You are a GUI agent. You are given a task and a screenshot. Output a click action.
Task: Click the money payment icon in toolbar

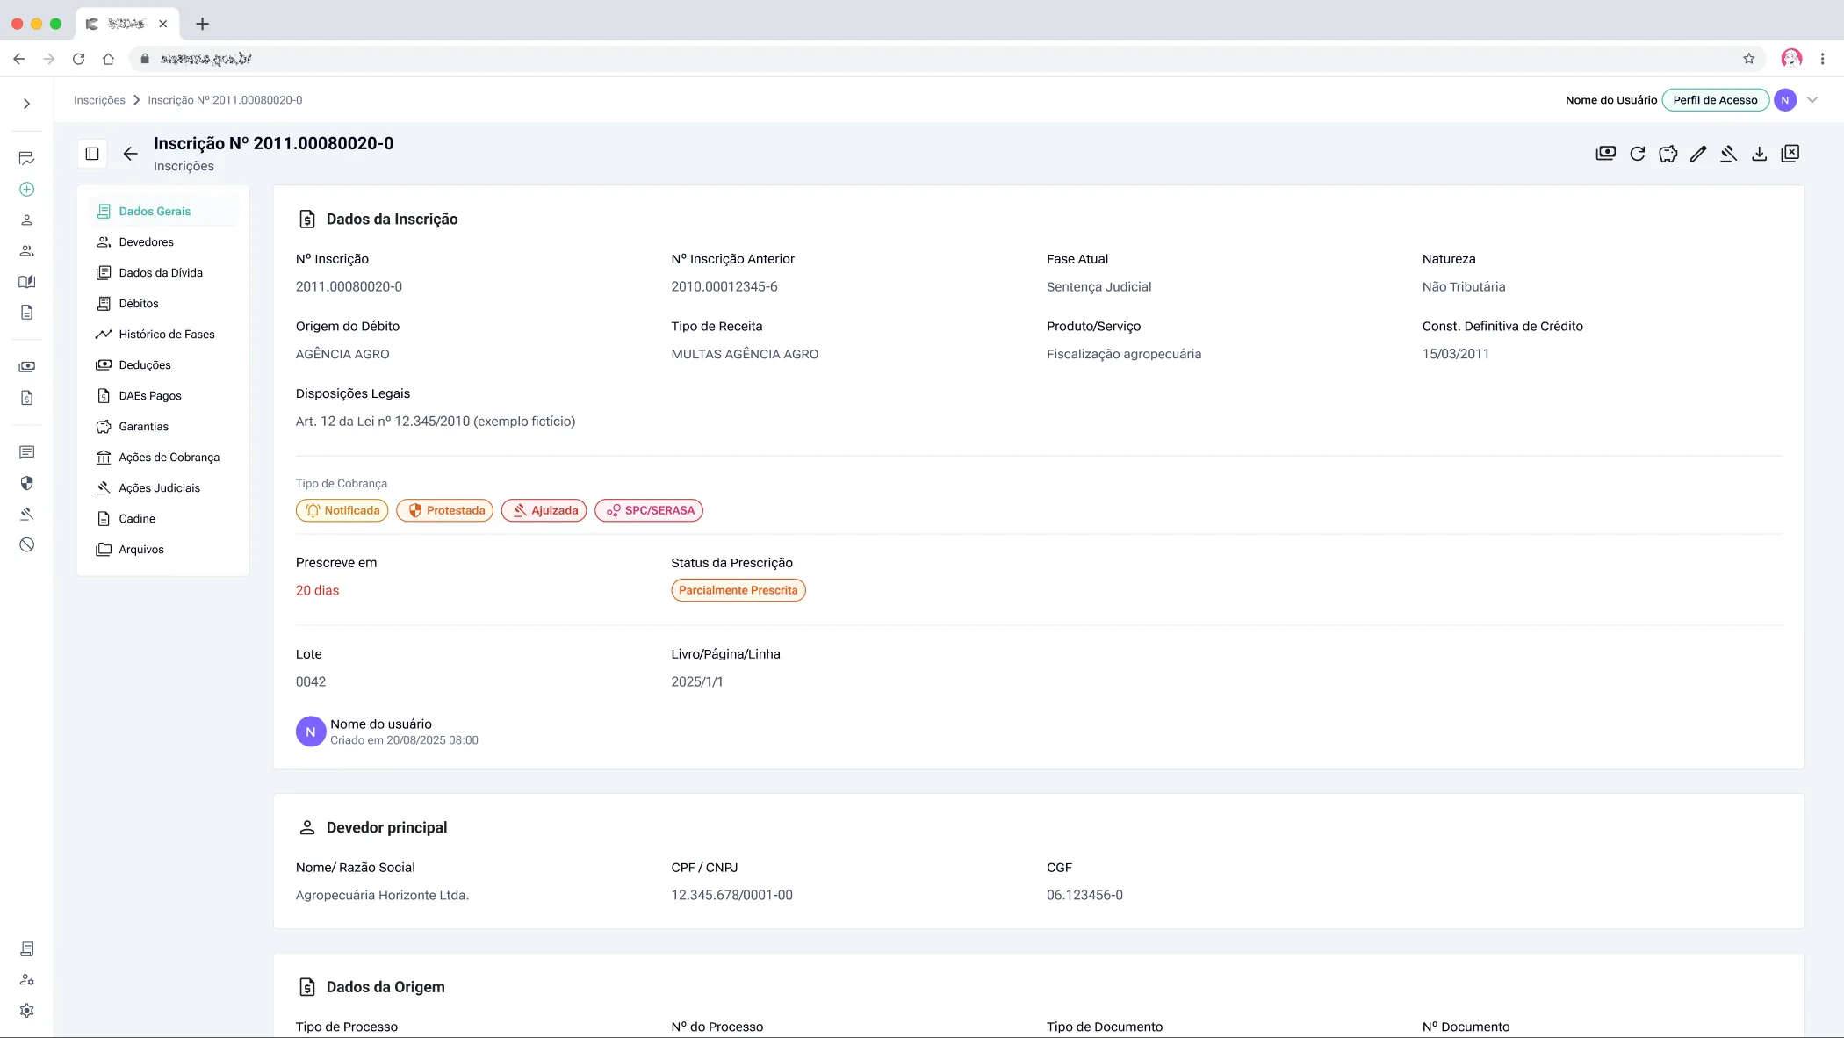(1606, 154)
